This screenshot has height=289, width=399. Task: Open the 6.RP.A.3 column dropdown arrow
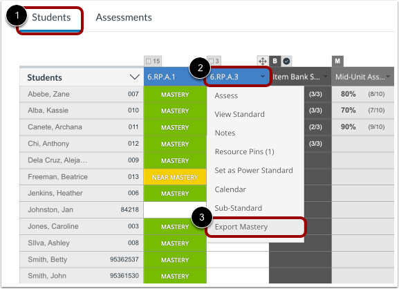(x=263, y=77)
